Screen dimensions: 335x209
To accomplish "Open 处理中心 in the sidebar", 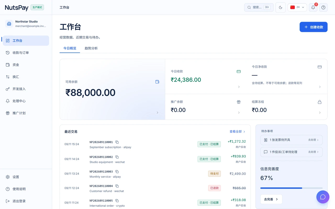I will coord(26,101).
